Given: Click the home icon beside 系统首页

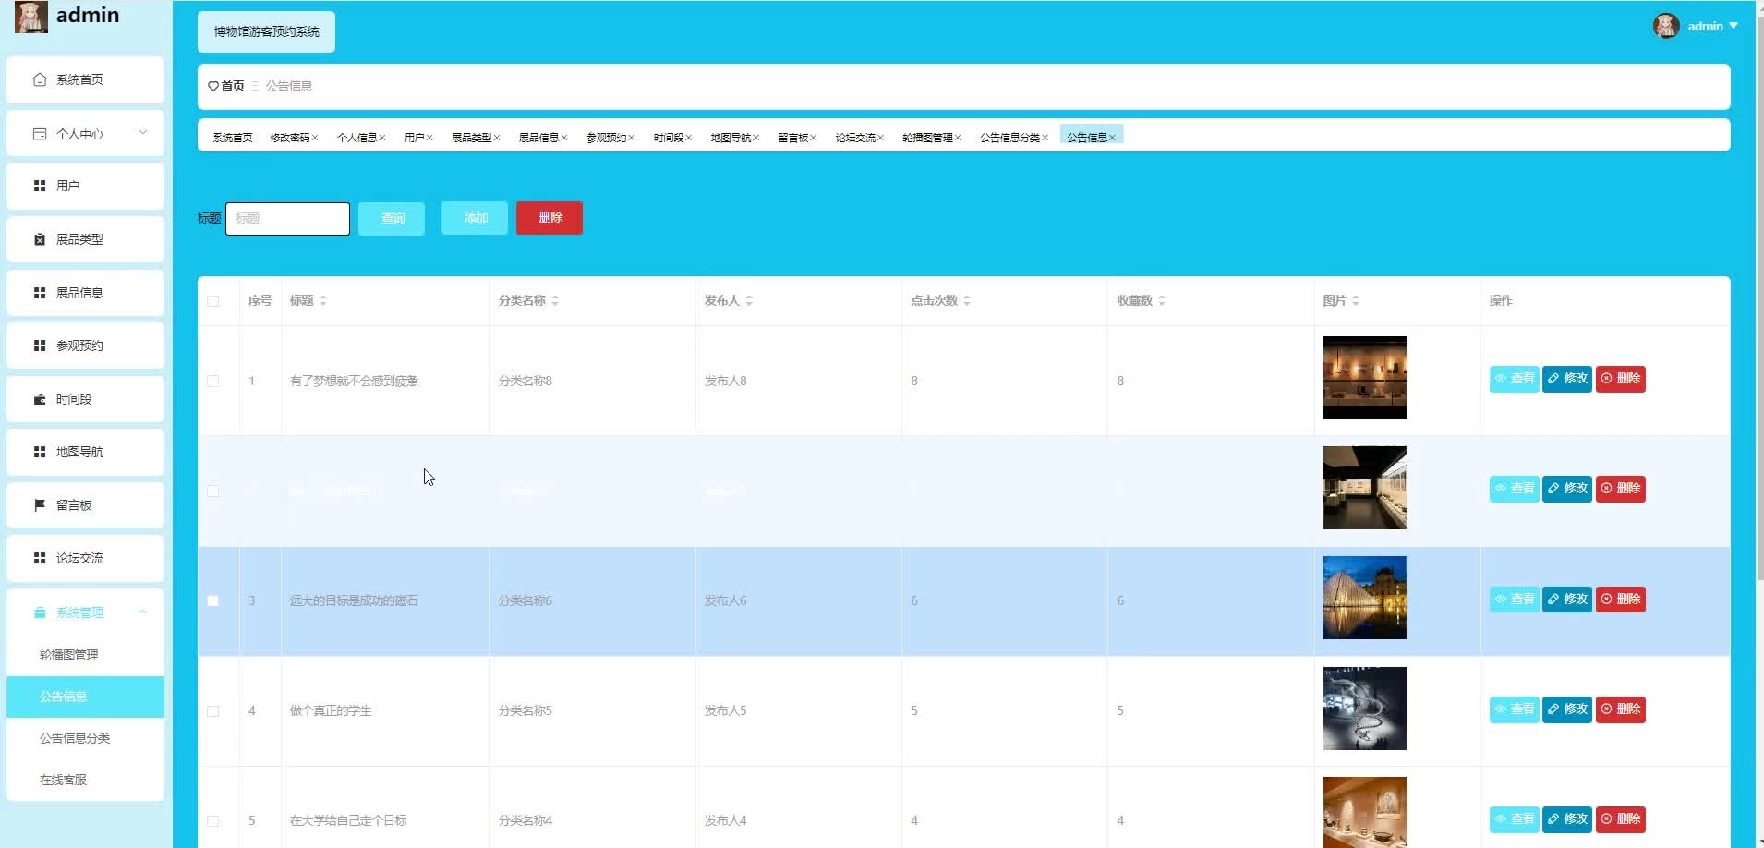Looking at the screenshot, I should 40,79.
